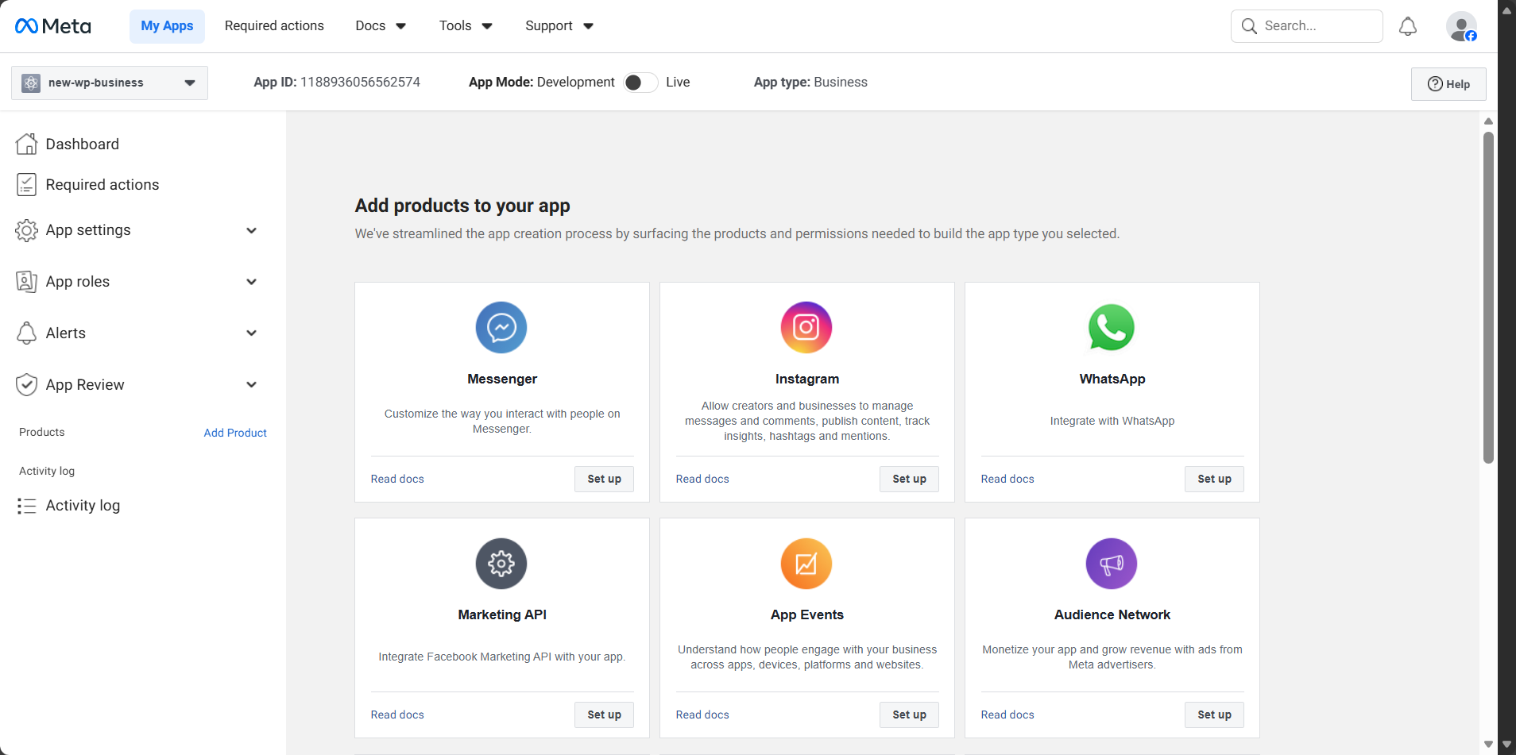The height and width of the screenshot is (755, 1516).
Task: Read docs for Instagram
Action: pos(702,479)
